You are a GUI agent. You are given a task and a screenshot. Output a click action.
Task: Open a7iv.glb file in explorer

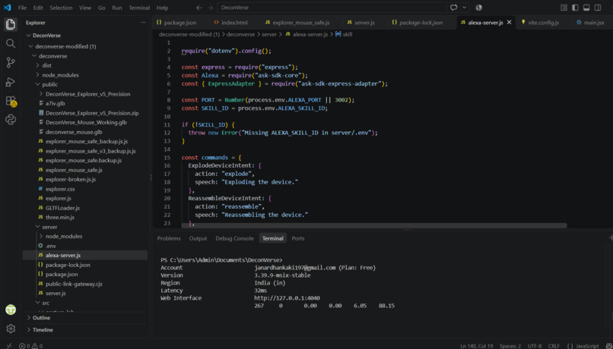tap(85, 103)
